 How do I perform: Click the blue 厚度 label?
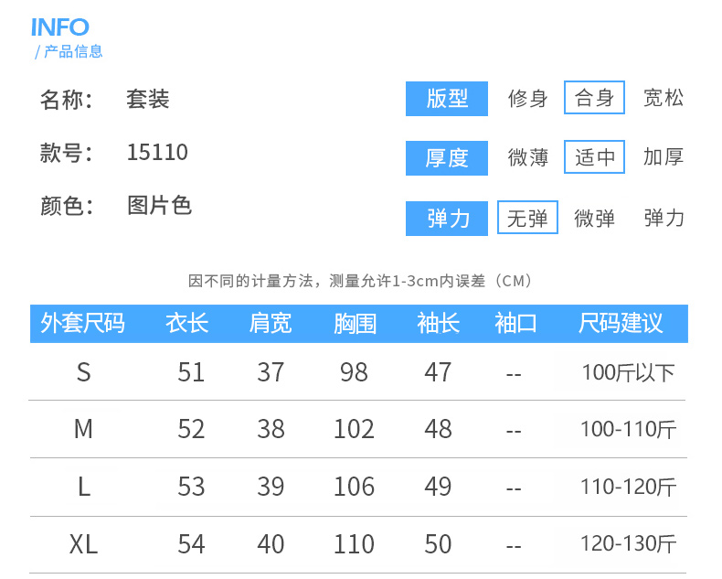[447, 157]
